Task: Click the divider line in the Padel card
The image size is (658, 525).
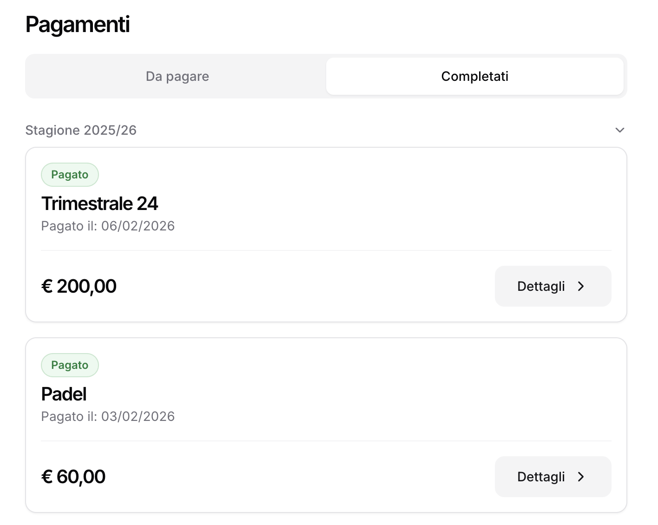Action: [x=326, y=441]
